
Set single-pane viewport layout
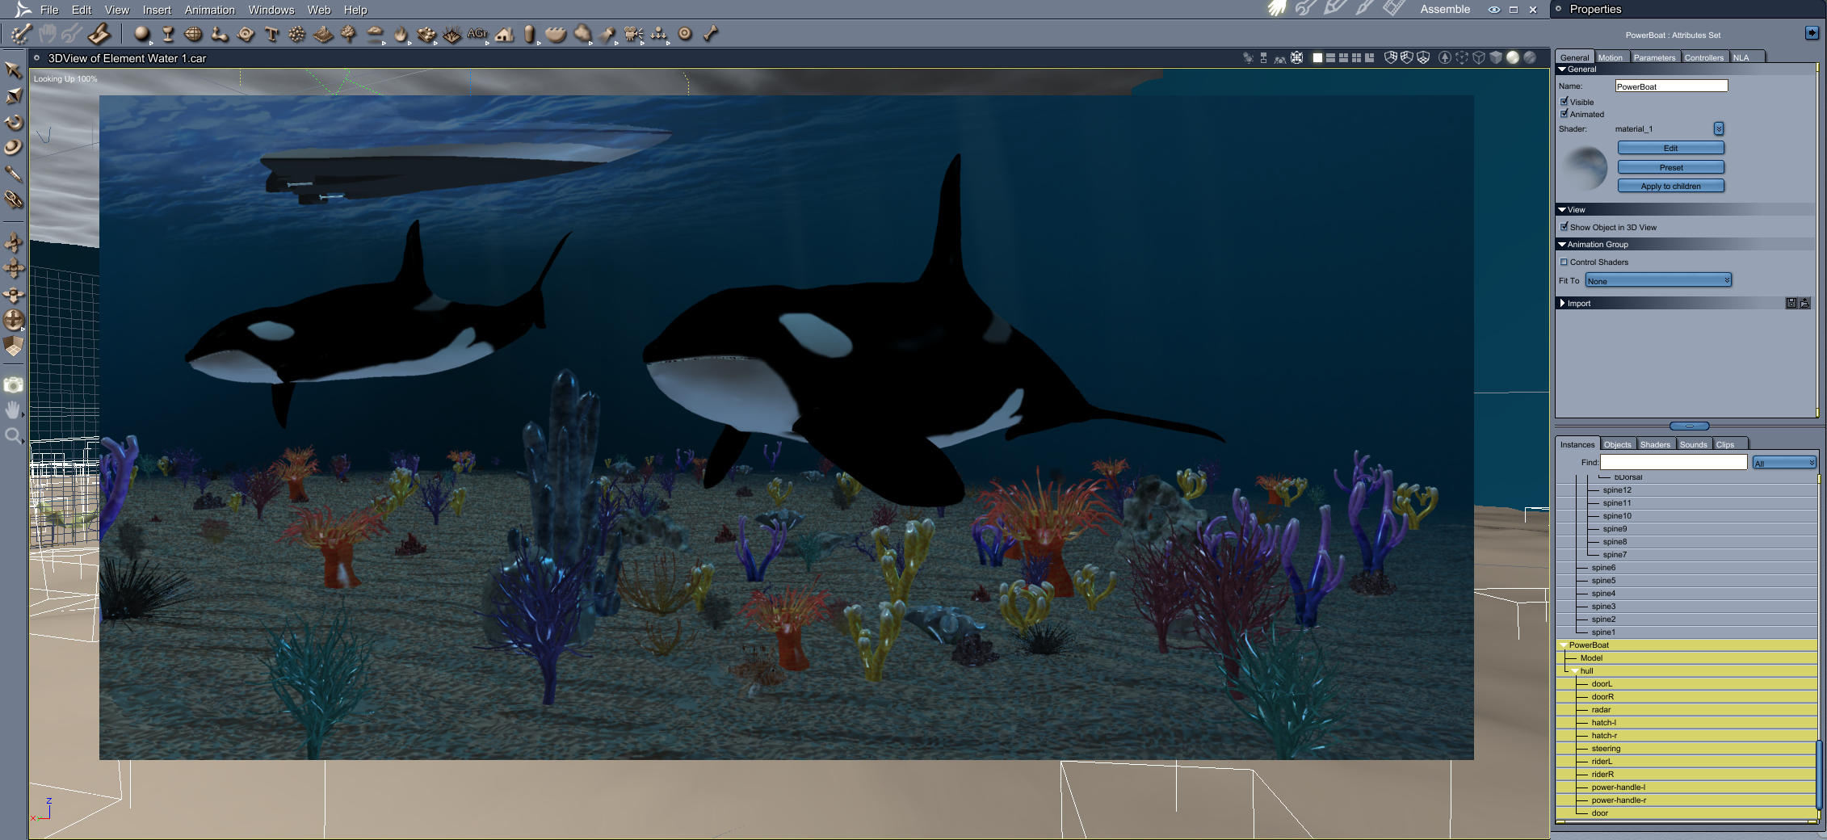[1317, 58]
